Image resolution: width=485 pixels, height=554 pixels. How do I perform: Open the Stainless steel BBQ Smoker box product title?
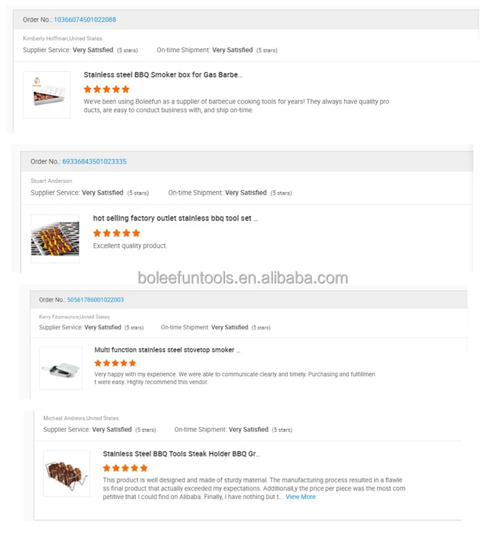point(162,74)
